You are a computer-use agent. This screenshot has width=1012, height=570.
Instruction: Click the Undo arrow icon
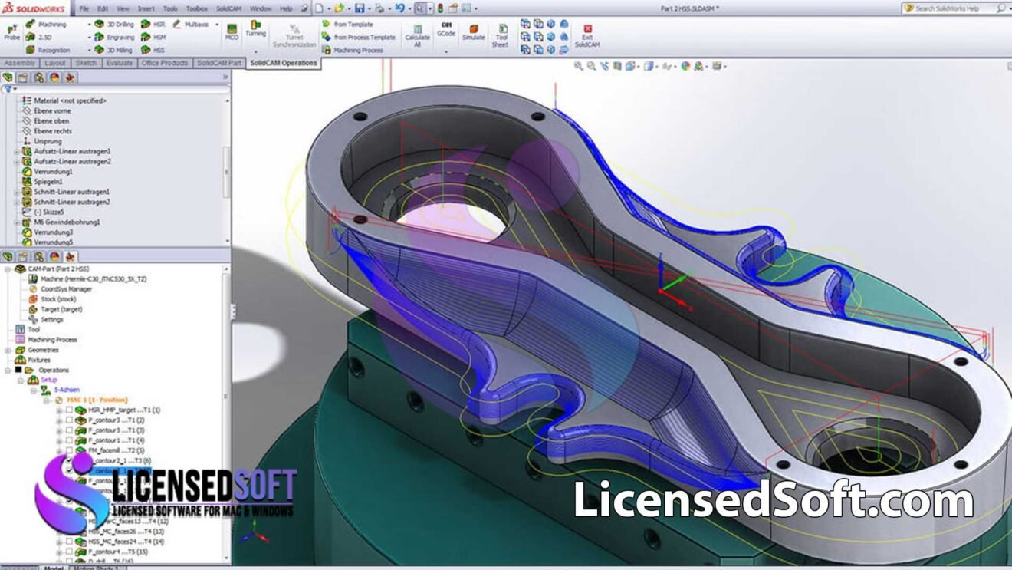[x=399, y=8]
